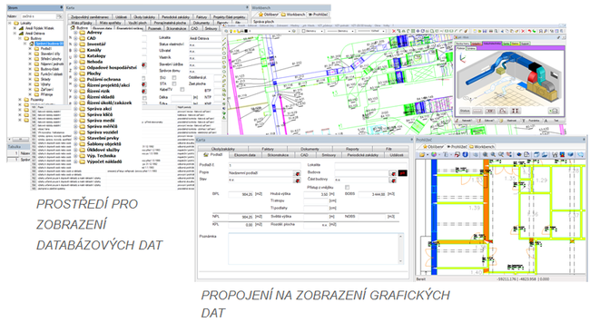
Task: Select Střešní plochy tree item
Action: pos(51,59)
